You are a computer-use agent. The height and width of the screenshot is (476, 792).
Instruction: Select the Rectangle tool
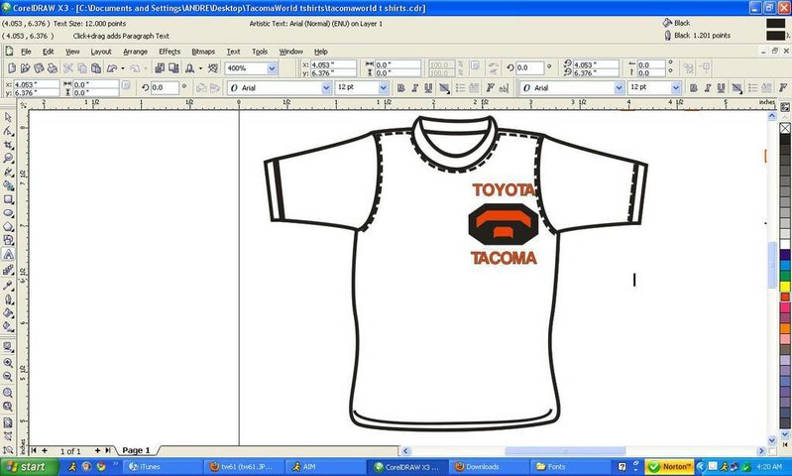click(8, 199)
